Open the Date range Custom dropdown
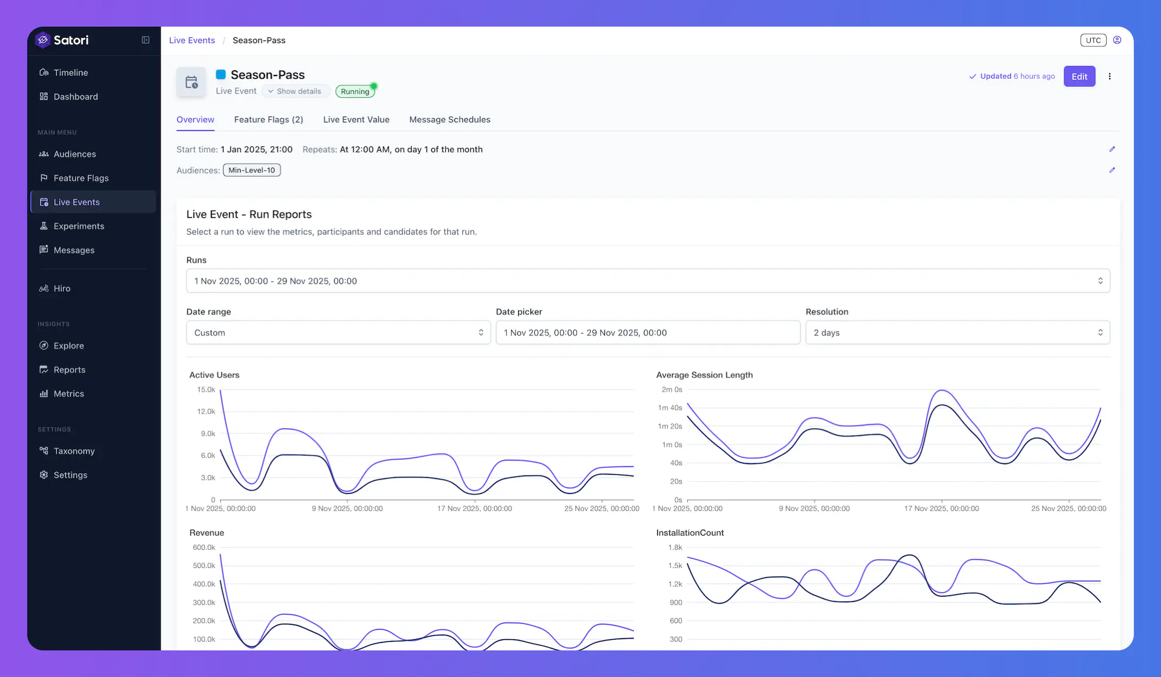Screen dimensions: 1161x677 click(x=338, y=333)
